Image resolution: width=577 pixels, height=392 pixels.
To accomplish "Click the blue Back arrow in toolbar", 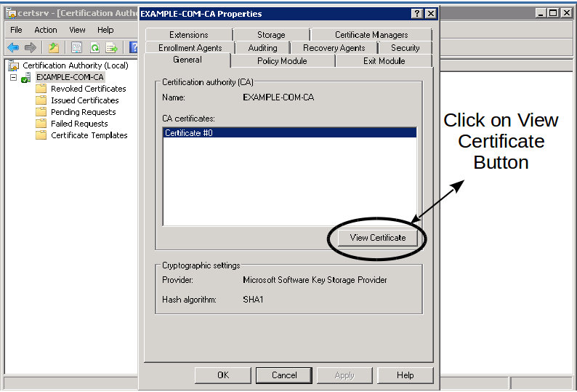I will (13, 48).
